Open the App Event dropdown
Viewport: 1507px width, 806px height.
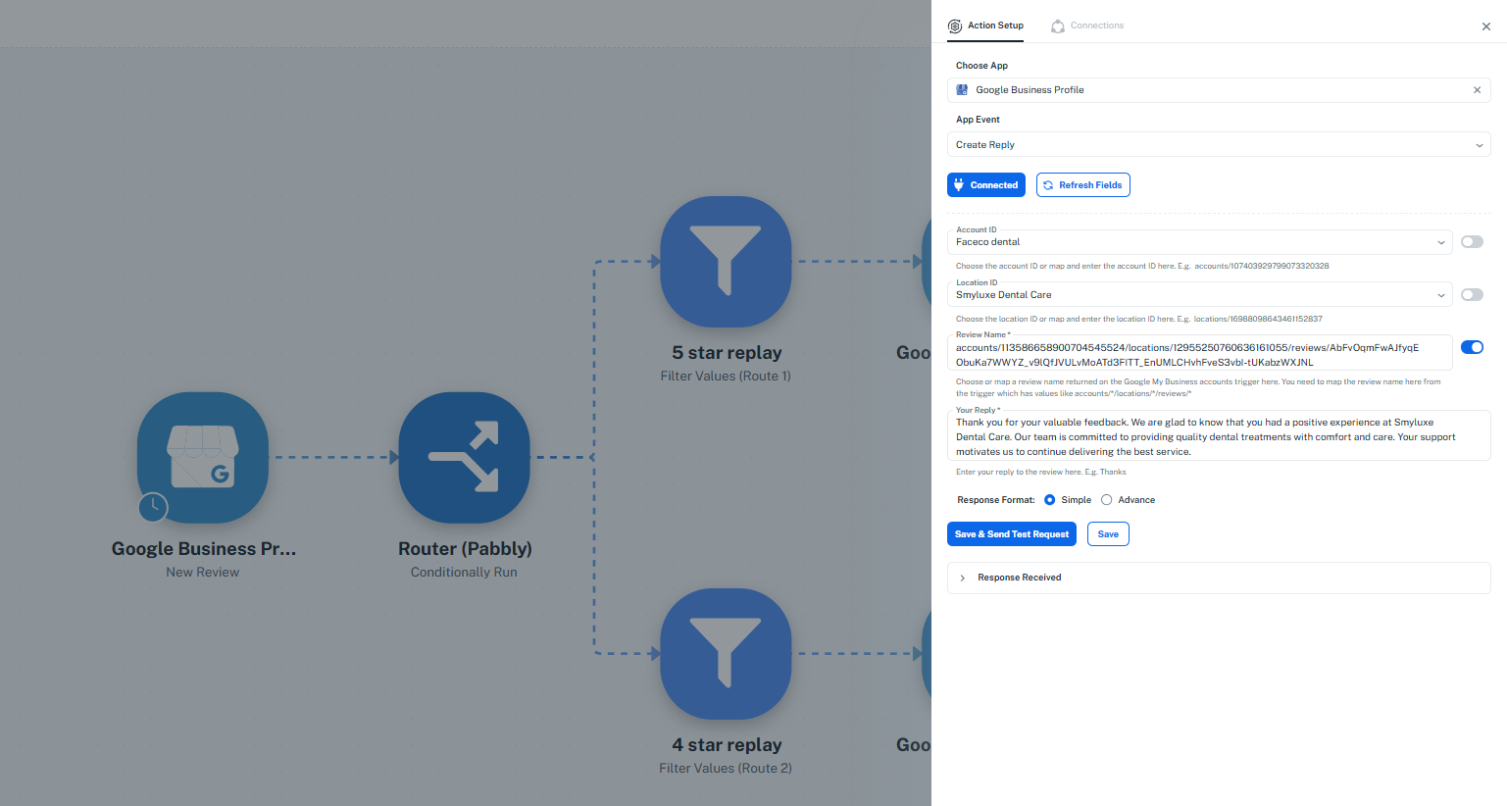click(x=1219, y=145)
